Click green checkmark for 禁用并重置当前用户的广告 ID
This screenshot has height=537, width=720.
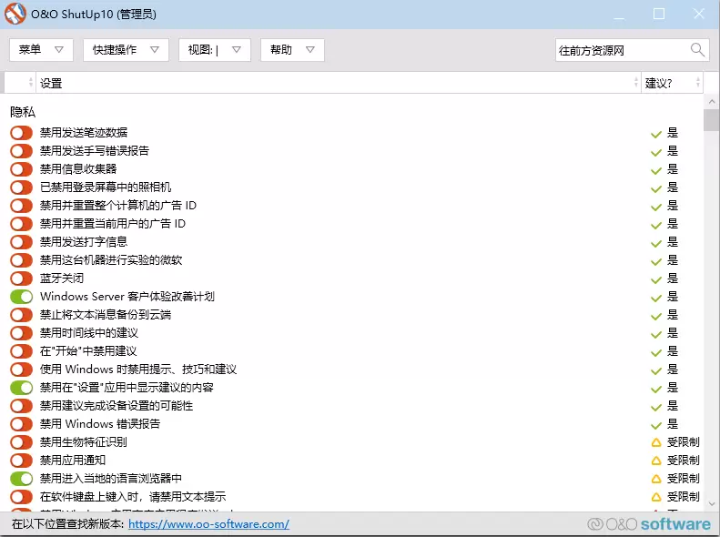(x=656, y=225)
